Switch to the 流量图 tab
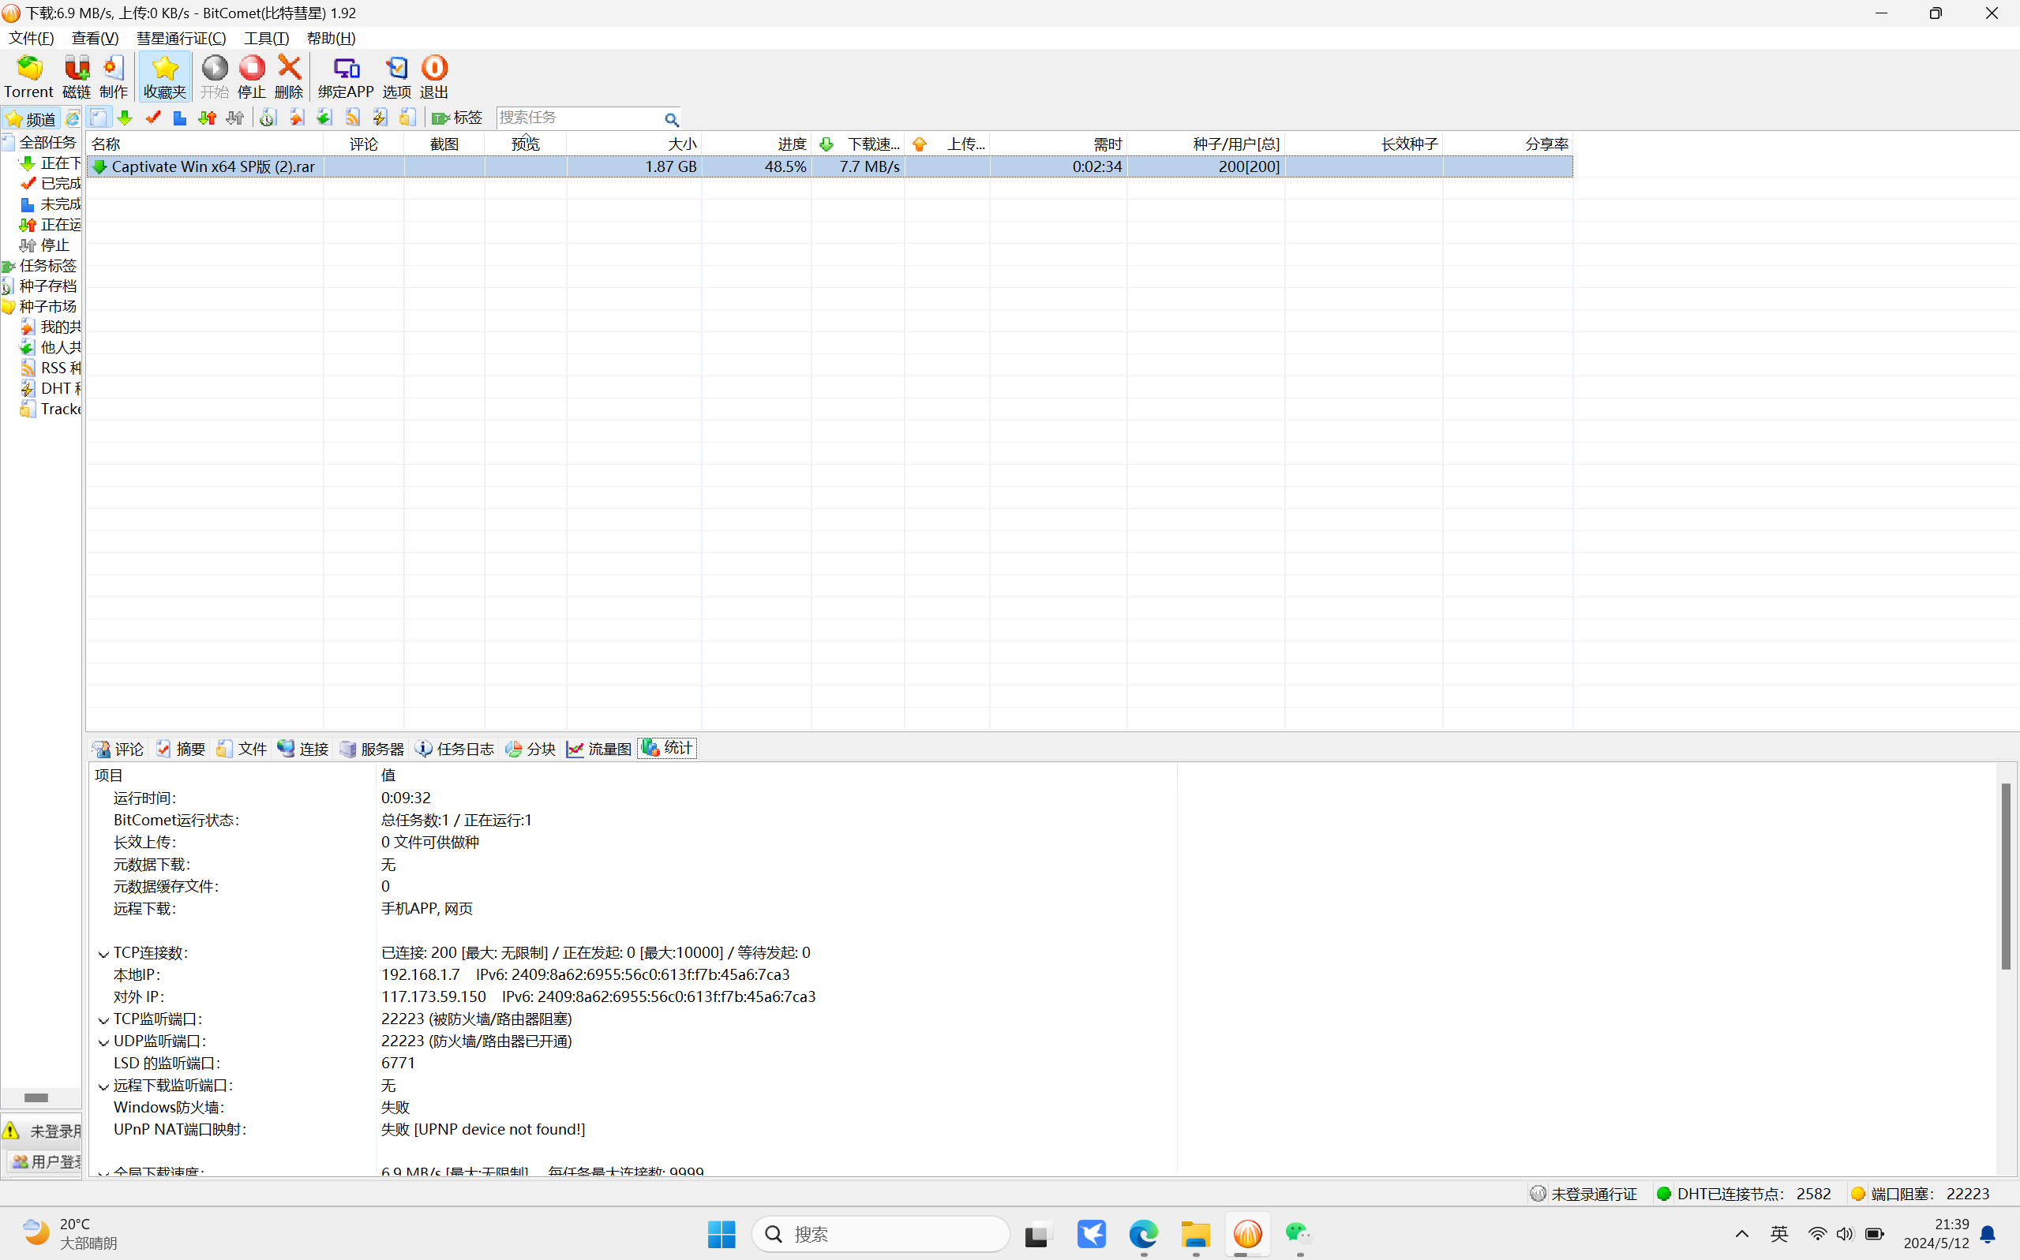This screenshot has height=1260, width=2020. point(598,748)
